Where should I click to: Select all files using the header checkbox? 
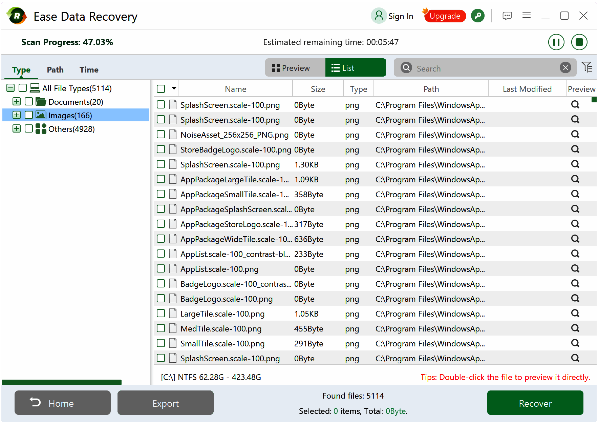coord(161,88)
